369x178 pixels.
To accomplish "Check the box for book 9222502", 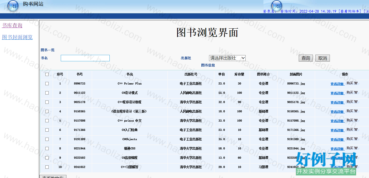I will [47, 158].
